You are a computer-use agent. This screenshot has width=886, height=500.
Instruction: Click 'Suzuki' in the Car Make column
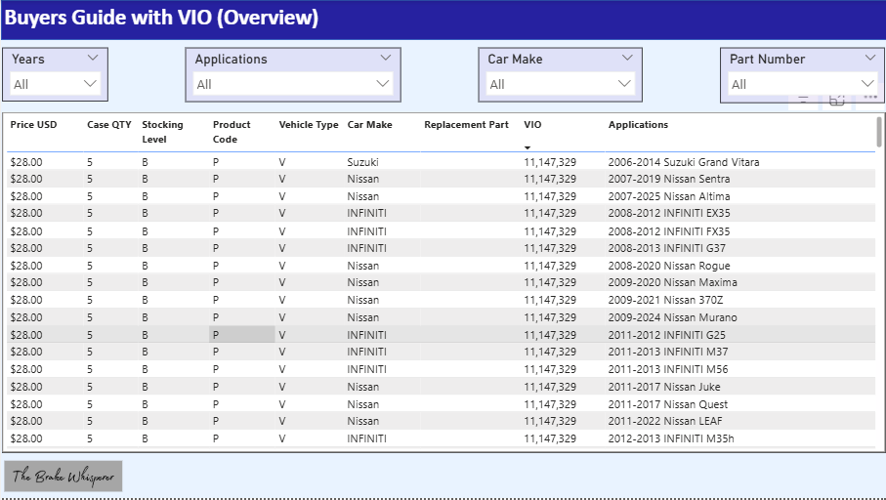362,162
